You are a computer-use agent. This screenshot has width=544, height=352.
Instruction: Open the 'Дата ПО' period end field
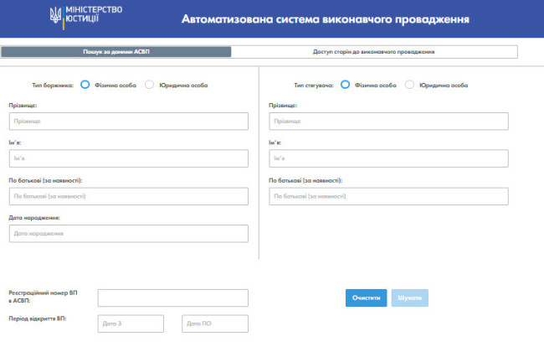click(214, 324)
